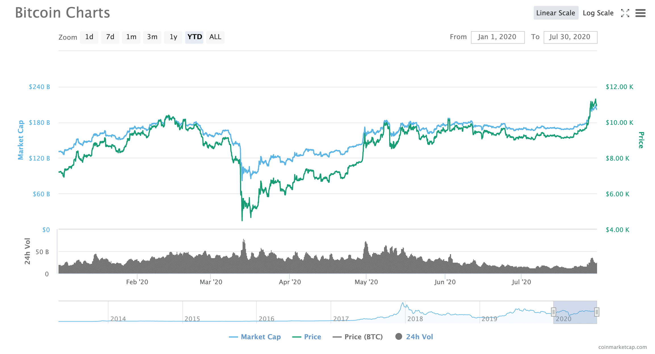The width and height of the screenshot is (655, 354).
Task: Toggle the 24h Vol legend circle
Action: pyautogui.click(x=399, y=336)
